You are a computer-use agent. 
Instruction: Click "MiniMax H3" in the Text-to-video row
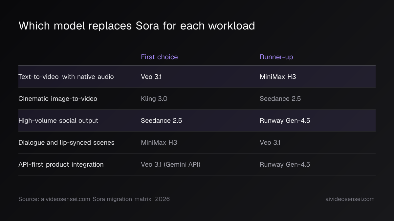tap(278, 77)
